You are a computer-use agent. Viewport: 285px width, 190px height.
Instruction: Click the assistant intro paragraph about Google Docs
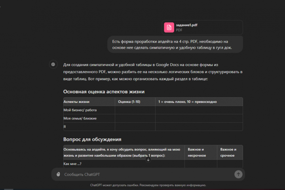coord(153,72)
